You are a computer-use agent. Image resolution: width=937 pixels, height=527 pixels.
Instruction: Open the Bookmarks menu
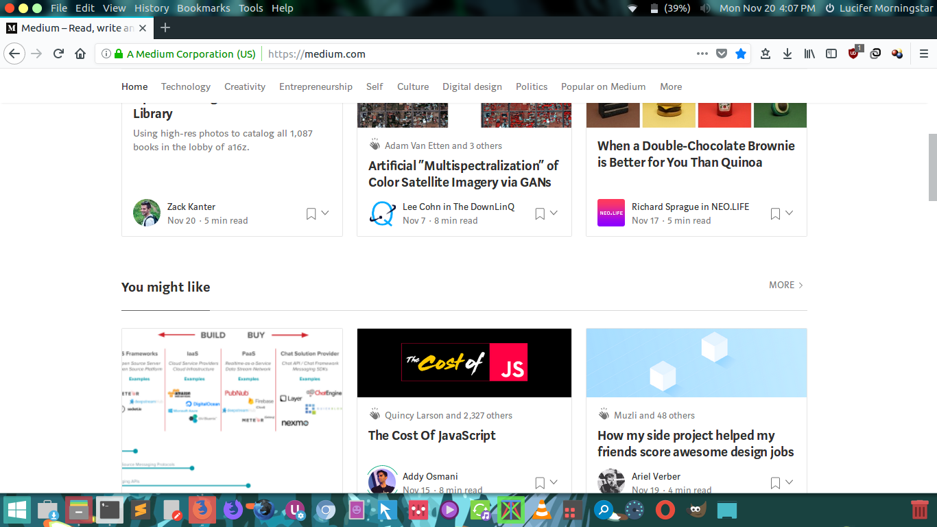[x=204, y=8]
